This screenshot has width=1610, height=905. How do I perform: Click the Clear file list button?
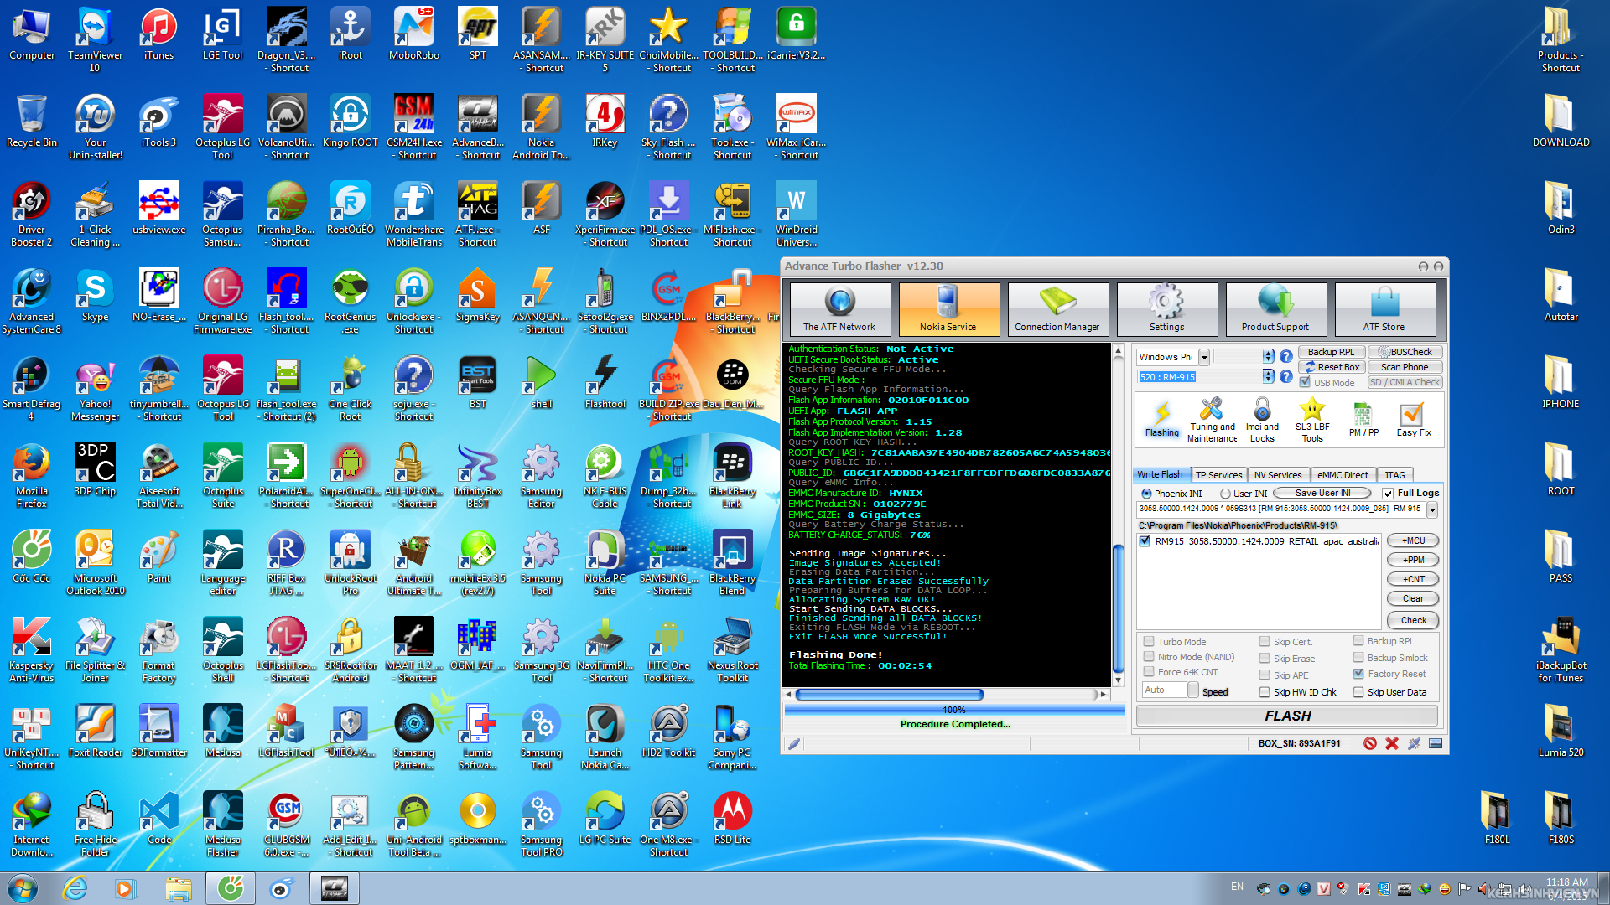pos(1414,598)
